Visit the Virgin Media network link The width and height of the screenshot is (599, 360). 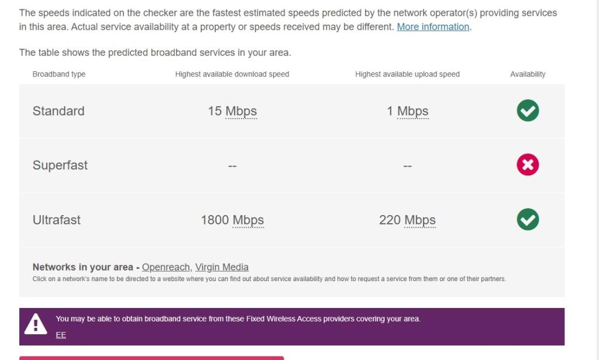(222, 267)
